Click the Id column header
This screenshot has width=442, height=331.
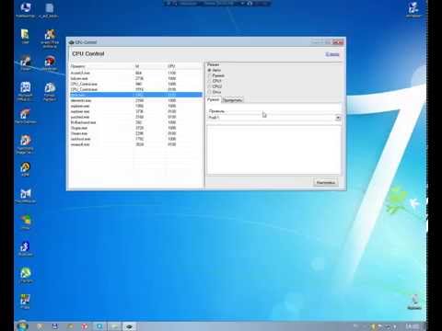[x=149, y=66]
